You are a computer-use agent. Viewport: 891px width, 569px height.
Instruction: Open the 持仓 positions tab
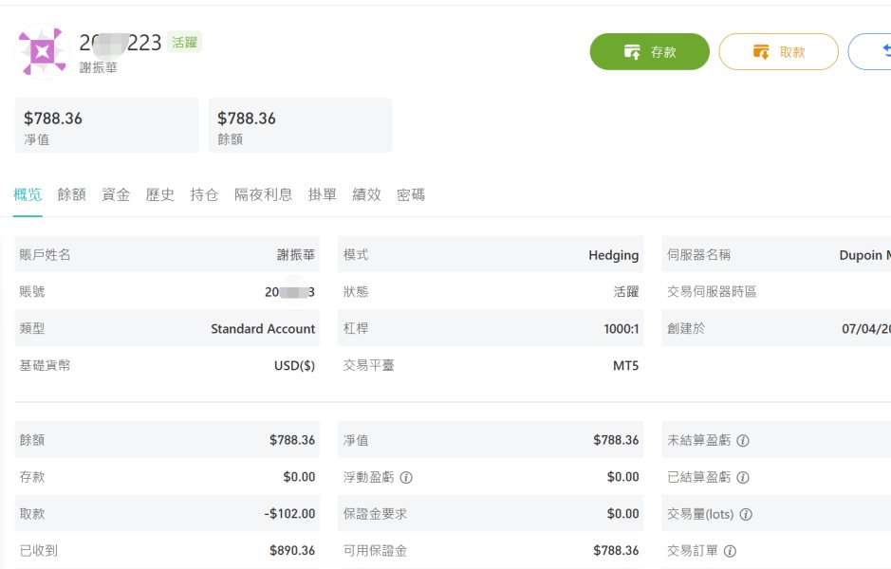pyautogui.click(x=204, y=194)
